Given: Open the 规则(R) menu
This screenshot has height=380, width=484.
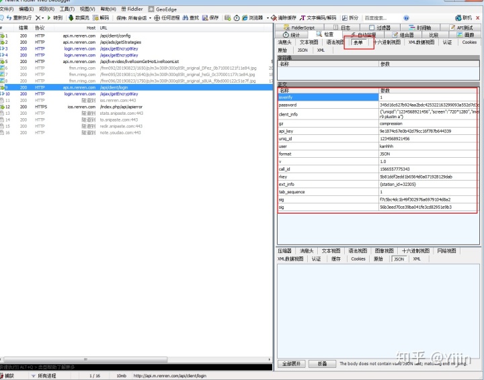Looking at the screenshot, I should tap(46, 9).
